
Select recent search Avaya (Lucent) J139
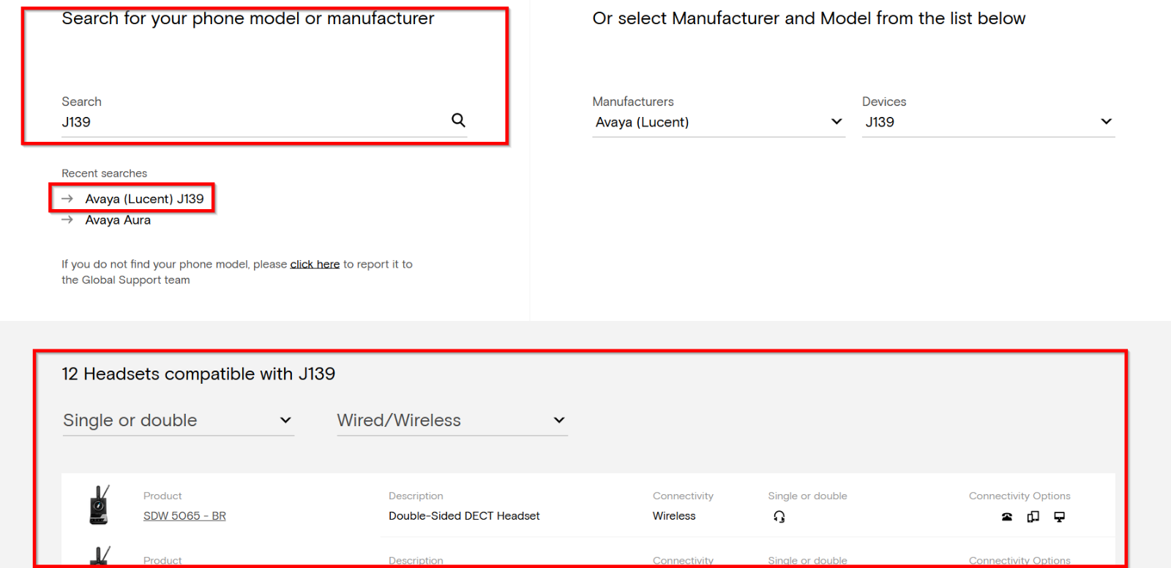[144, 199]
